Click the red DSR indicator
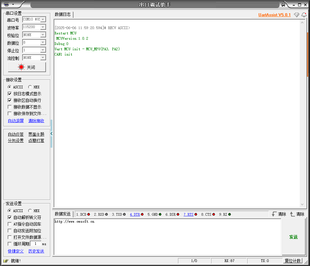 point(178,214)
